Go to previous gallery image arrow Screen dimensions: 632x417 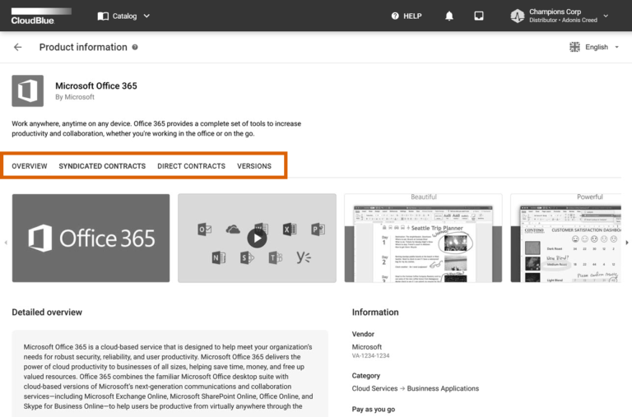point(6,243)
